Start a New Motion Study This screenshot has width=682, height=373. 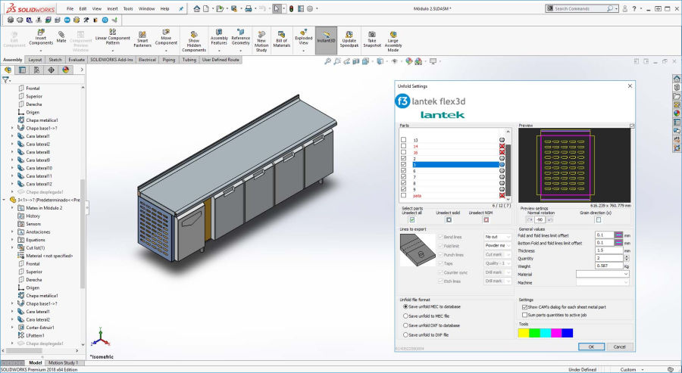tap(261, 38)
